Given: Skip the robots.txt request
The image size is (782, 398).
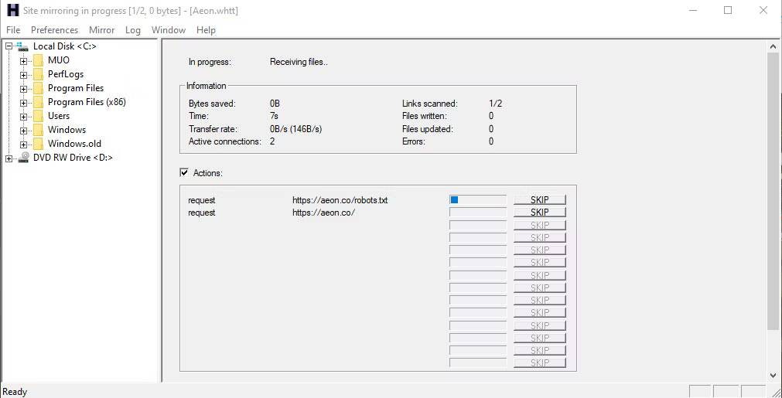Looking at the screenshot, I should (x=539, y=200).
